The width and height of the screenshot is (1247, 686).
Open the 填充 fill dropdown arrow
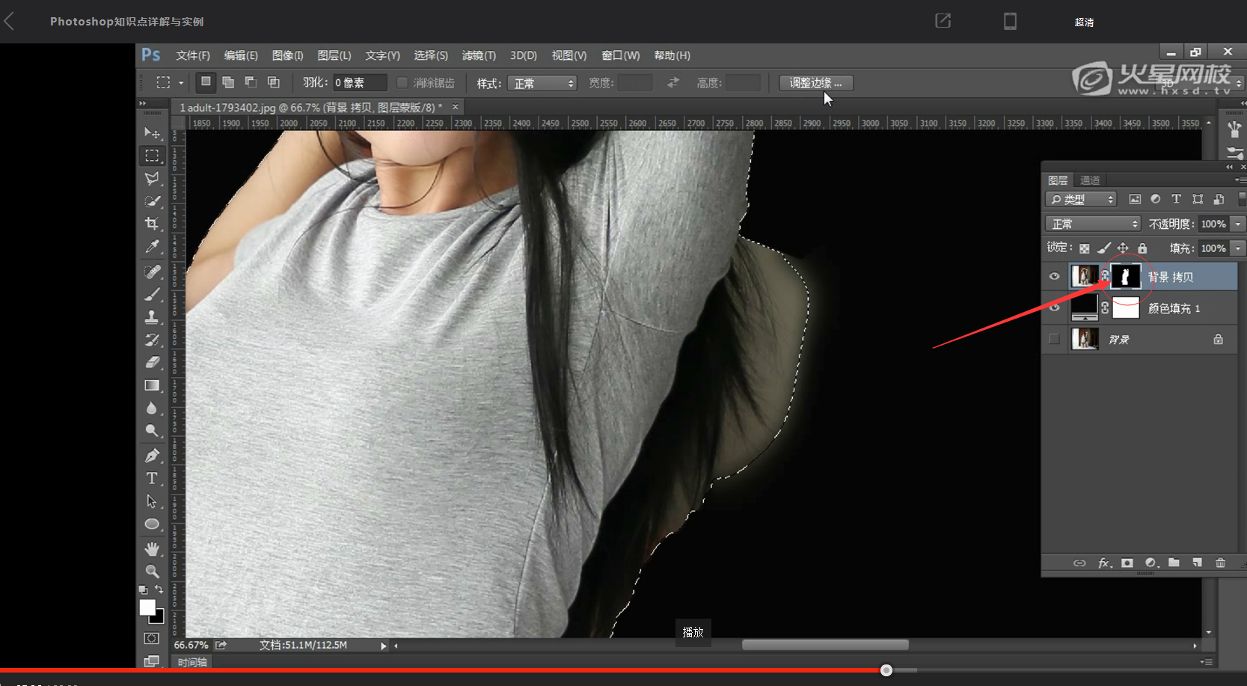pos(1238,248)
